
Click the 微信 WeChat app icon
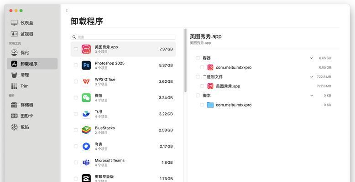click(x=86, y=97)
